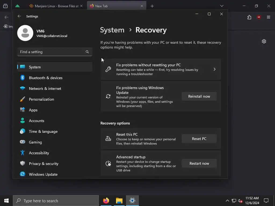Close the New Tab browser tab
275x206 pixels.
[x=142, y=6]
